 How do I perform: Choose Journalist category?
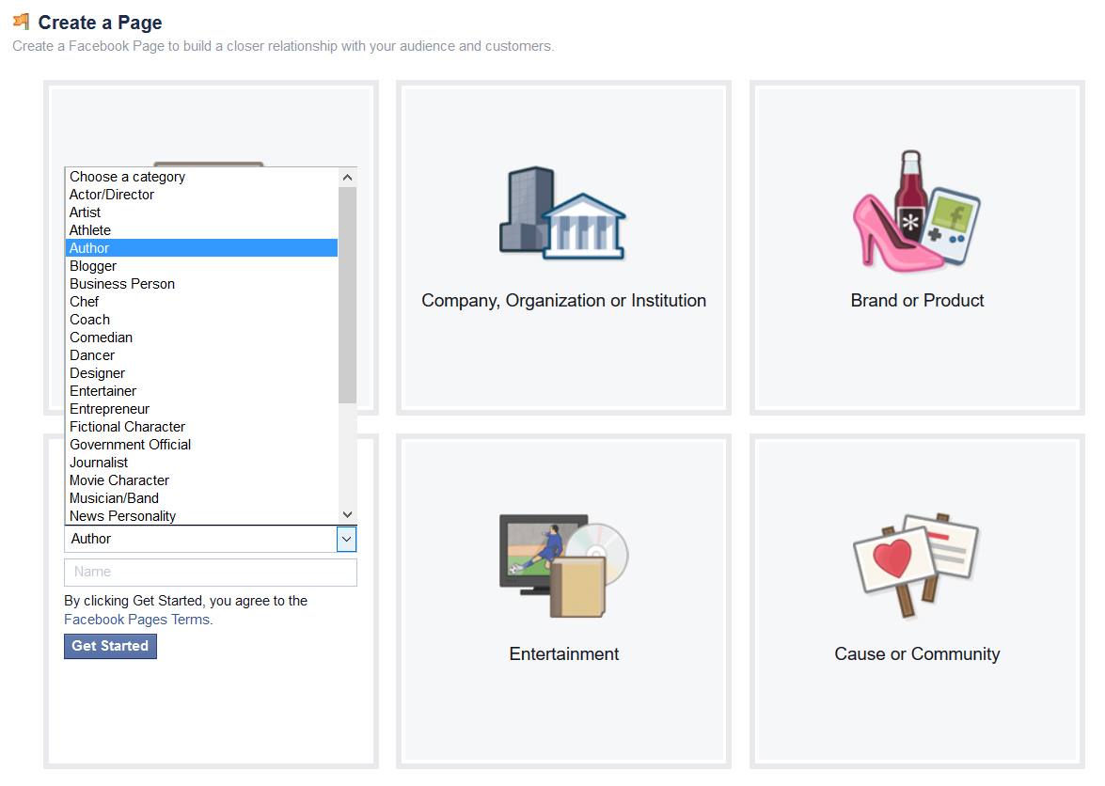(x=201, y=463)
